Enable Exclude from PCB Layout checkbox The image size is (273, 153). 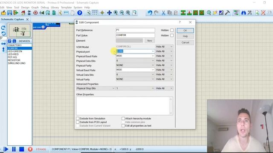click(78, 122)
